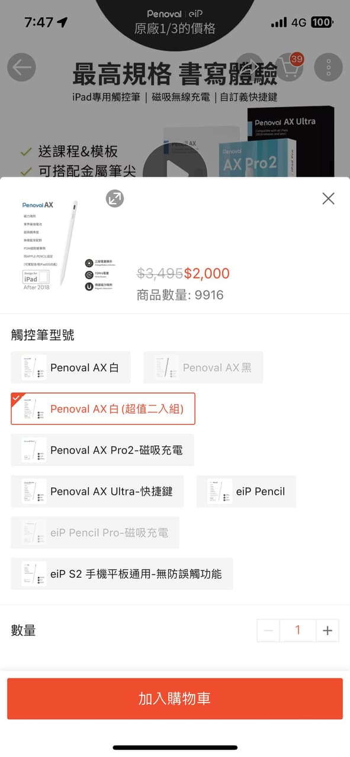
Task: Tap the cart badge showing 39
Action: 296,59
